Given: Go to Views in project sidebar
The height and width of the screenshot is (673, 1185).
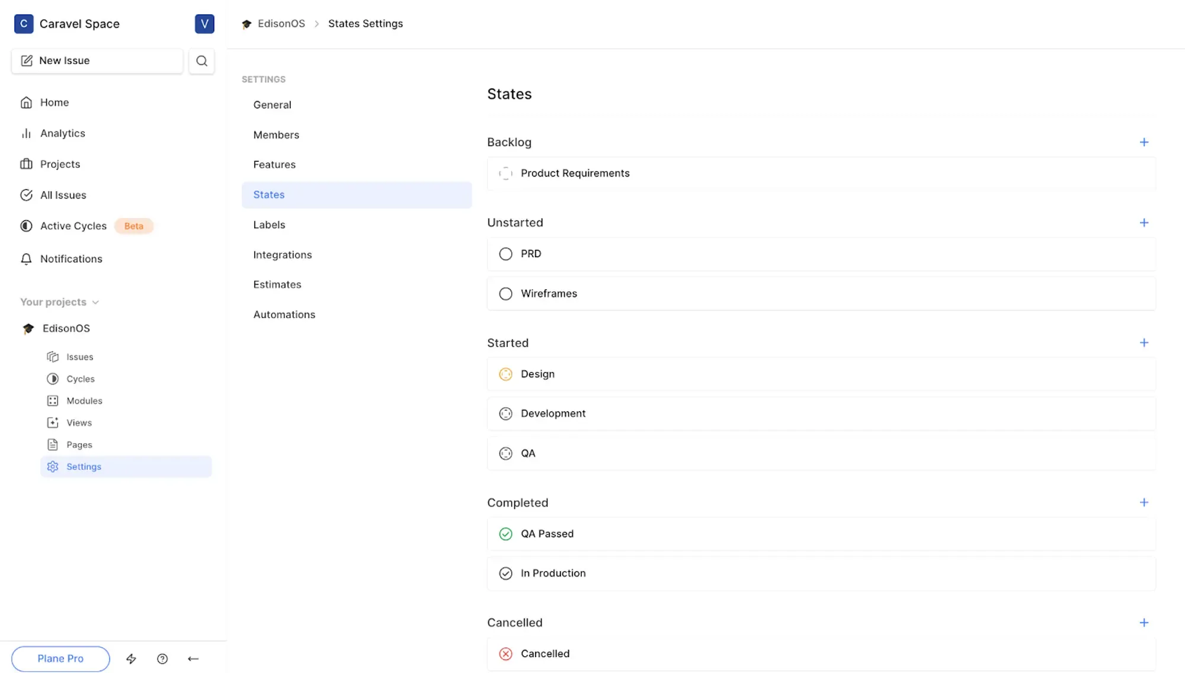Looking at the screenshot, I should pyautogui.click(x=79, y=423).
